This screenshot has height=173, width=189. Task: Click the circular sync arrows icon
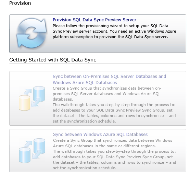[32, 33]
